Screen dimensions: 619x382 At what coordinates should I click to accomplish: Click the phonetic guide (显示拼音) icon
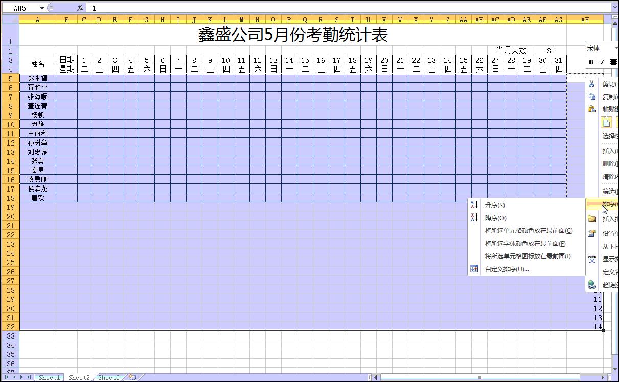click(x=591, y=259)
